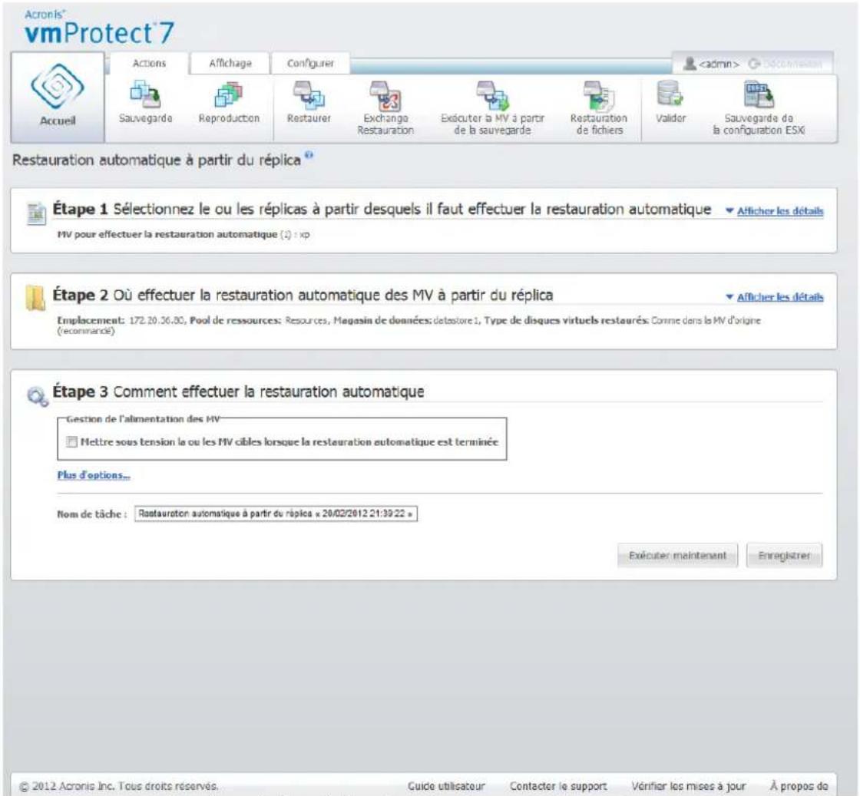Enable powering on target MVs checkbox

(72, 442)
